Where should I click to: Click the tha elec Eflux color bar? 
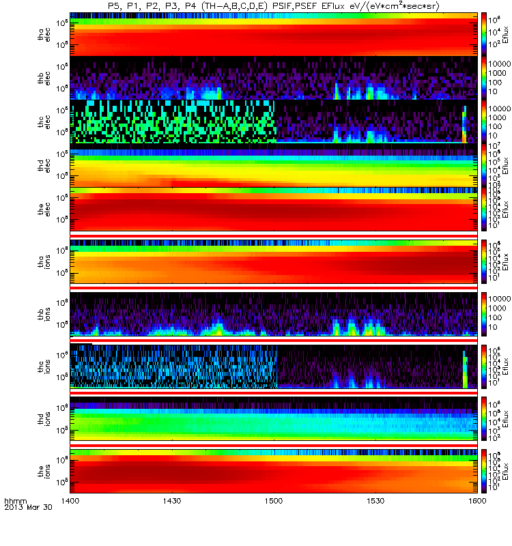[x=484, y=34]
